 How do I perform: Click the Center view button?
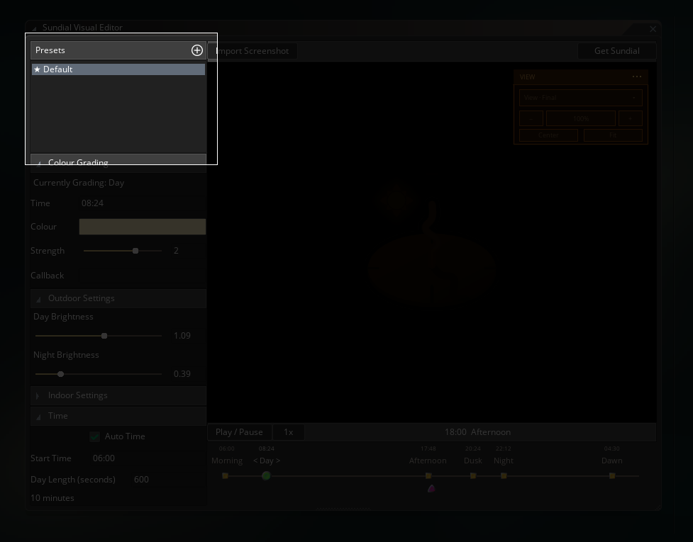click(x=548, y=135)
